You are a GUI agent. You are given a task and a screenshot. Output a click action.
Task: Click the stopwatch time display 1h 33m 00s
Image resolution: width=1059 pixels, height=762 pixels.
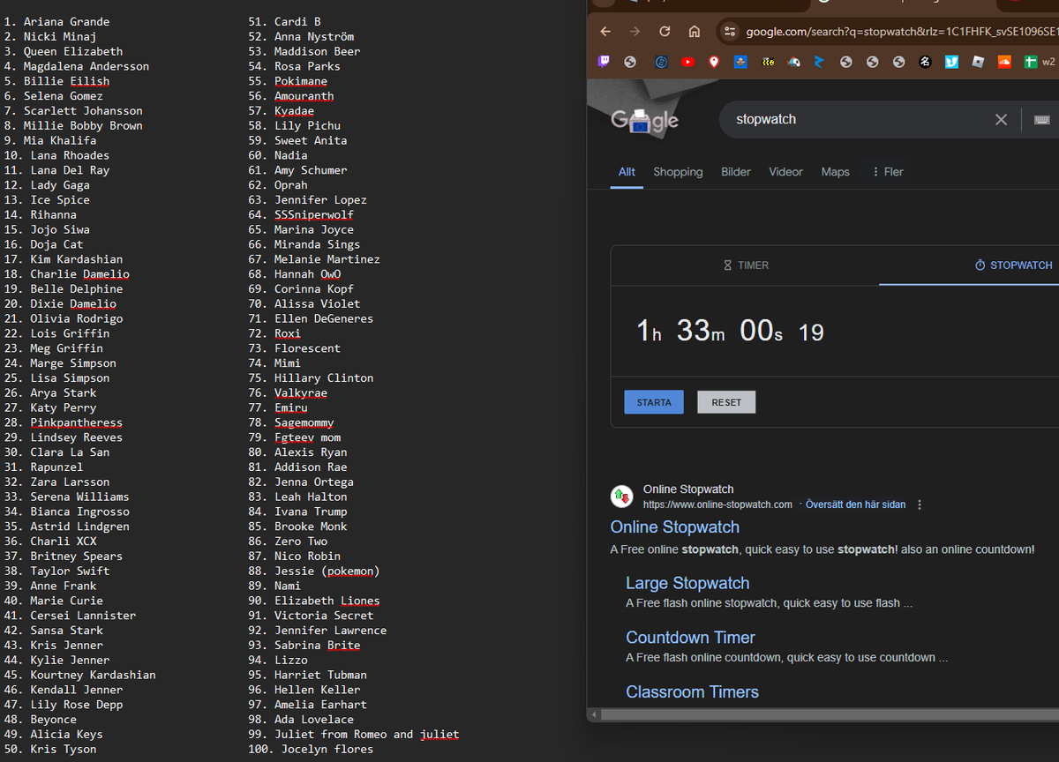(x=730, y=332)
